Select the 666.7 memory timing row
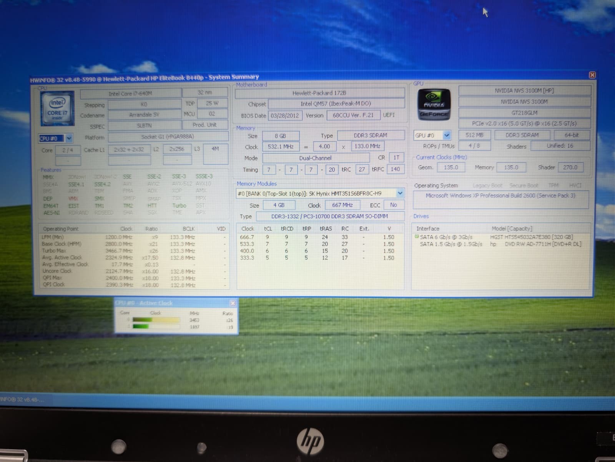615x462 pixels. 320,237
